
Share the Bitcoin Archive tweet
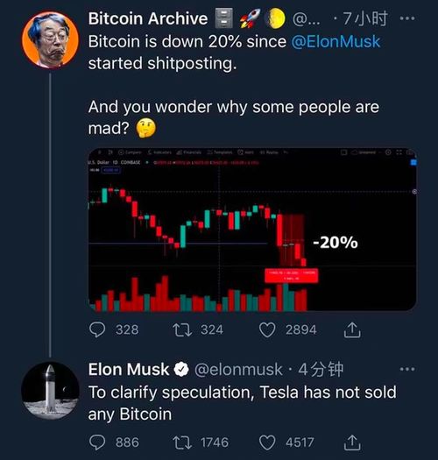pyautogui.click(x=352, y=329)
